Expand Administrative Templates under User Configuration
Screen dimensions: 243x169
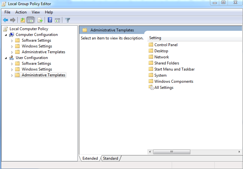[12, 75]
